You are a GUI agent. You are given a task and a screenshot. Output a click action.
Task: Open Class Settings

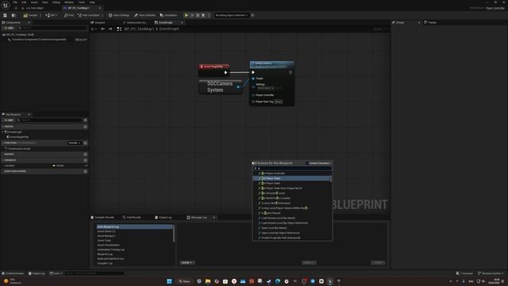(119, 15)
